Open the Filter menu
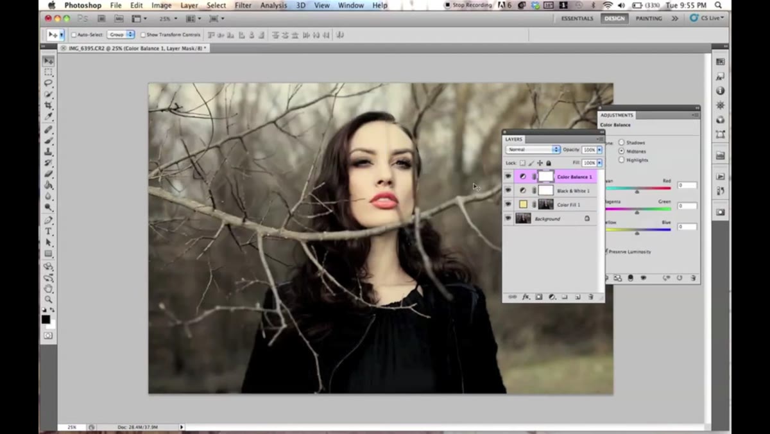 (243, 5)
